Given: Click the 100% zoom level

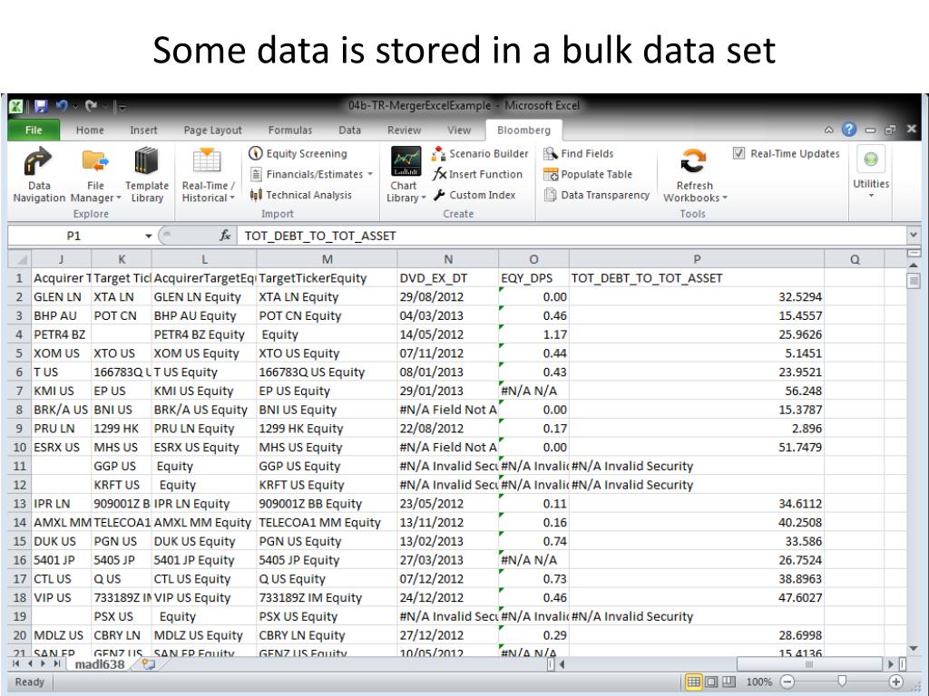Looking at the screenshot, I should (x=759, y=681).
